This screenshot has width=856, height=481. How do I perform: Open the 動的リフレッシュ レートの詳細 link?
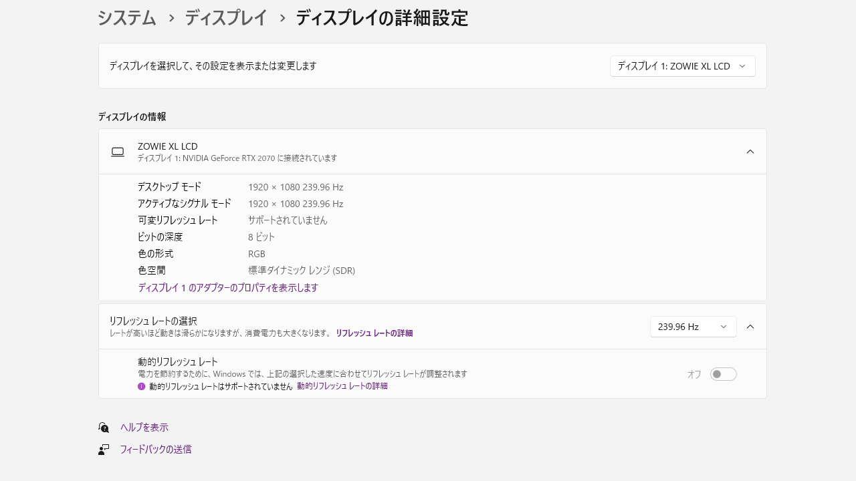pos(342,386)
